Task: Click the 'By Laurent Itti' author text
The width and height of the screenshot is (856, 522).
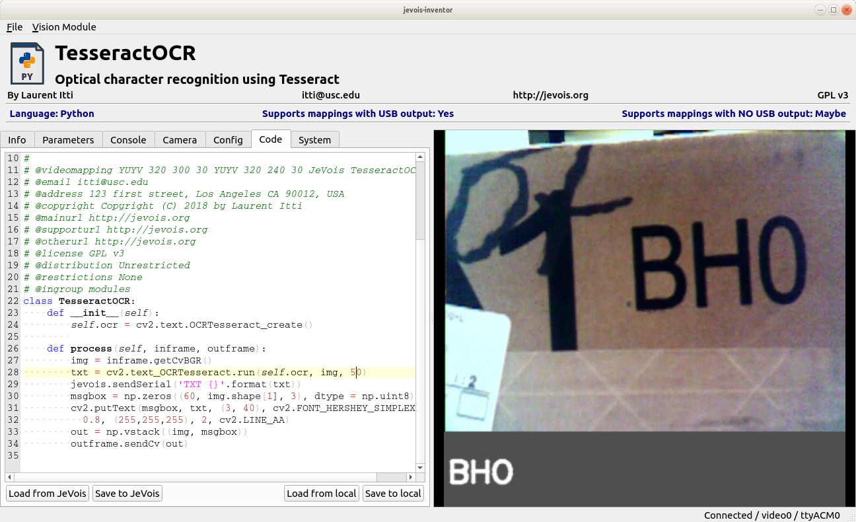Action: 40,95
